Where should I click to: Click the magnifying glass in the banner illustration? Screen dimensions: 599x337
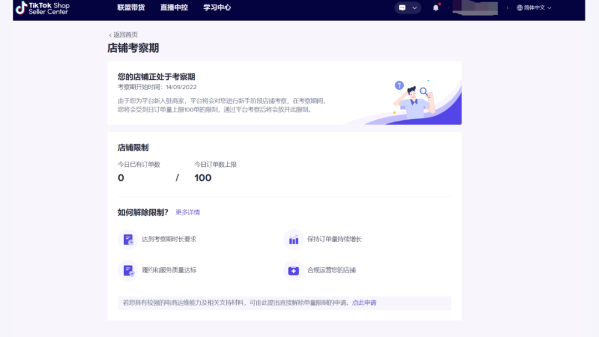coord(423,91)
